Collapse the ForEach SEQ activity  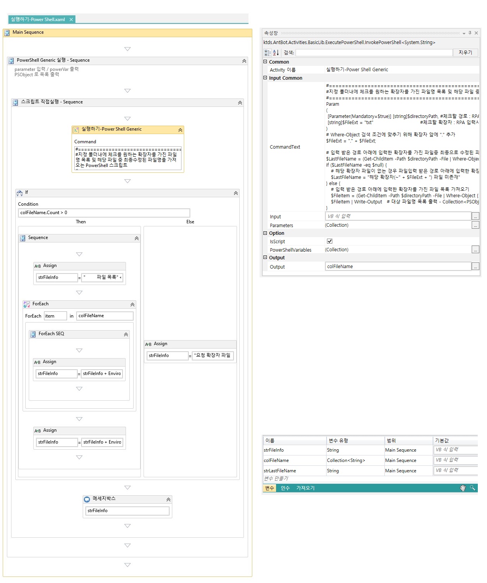coord(126,335)
